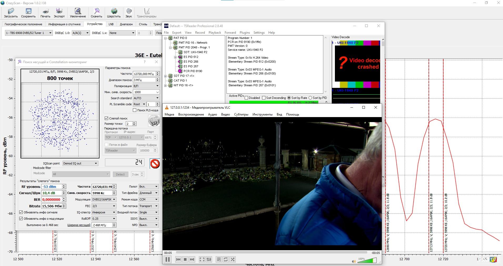Switch to the LNB tab
The height and width of the screenshot is (266, 503).
(111, 24)
